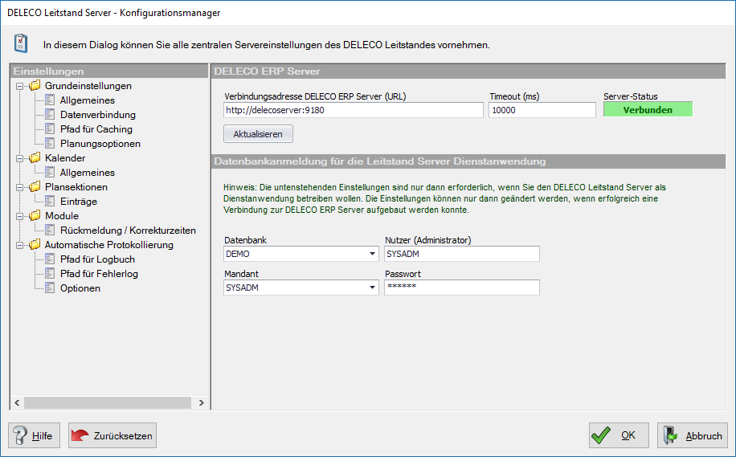This screenshot has width=736, height=457.
Task: Click the Grundeinstellungen tree label
Action: coord(88,86)
